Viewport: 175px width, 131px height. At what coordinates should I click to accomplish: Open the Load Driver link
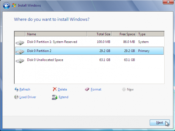point(28,97)
